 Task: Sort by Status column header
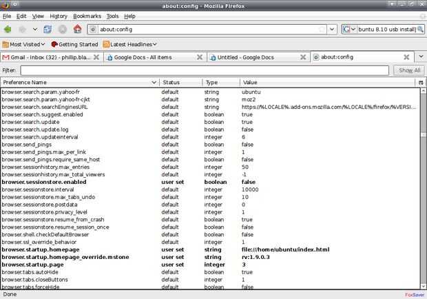point(181,82)
